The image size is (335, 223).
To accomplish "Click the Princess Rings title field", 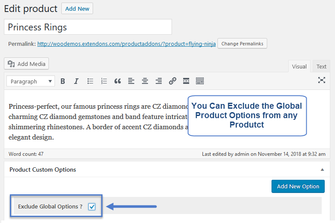I will 88,27.
